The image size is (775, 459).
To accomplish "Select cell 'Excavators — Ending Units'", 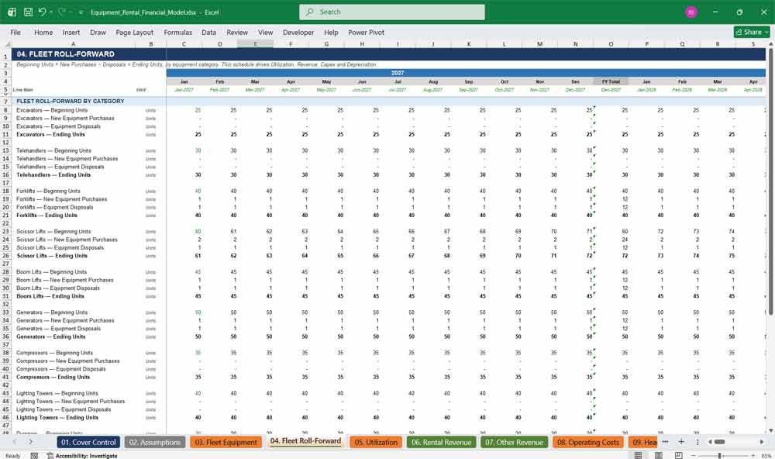I will [73, 135].
